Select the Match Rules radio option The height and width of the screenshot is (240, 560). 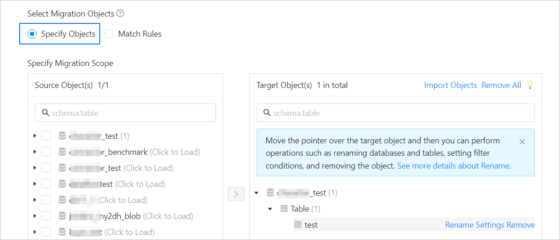pyautogui.click(x=109, y=34)
